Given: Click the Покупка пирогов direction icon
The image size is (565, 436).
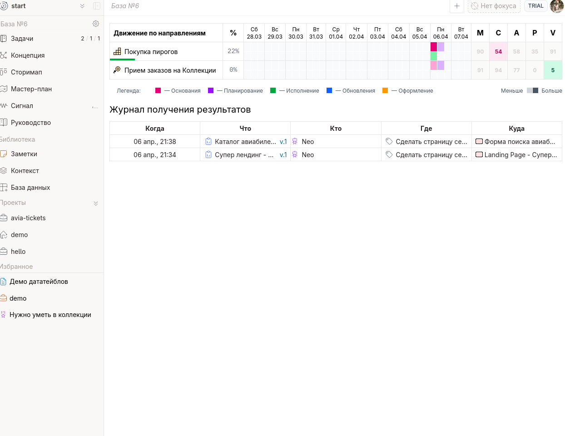Looking at the screenshot, I should (117, 51).
